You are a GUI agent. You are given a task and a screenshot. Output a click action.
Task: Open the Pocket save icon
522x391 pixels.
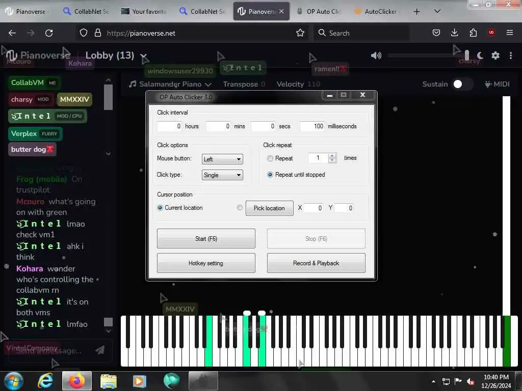click(x=436, y=33)
